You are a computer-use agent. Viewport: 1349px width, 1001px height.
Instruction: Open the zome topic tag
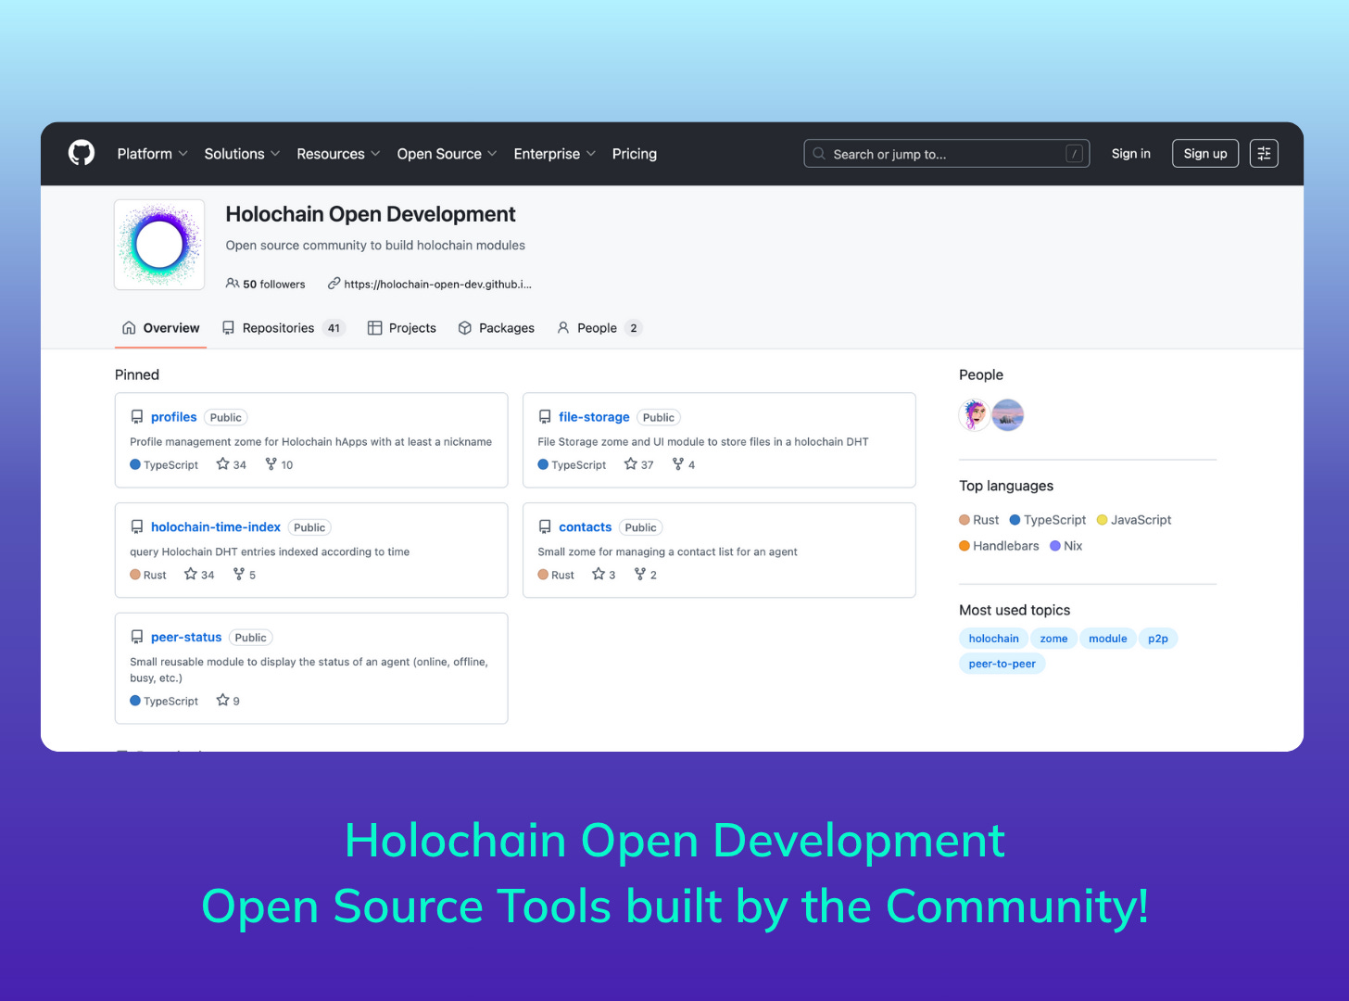1053,639
